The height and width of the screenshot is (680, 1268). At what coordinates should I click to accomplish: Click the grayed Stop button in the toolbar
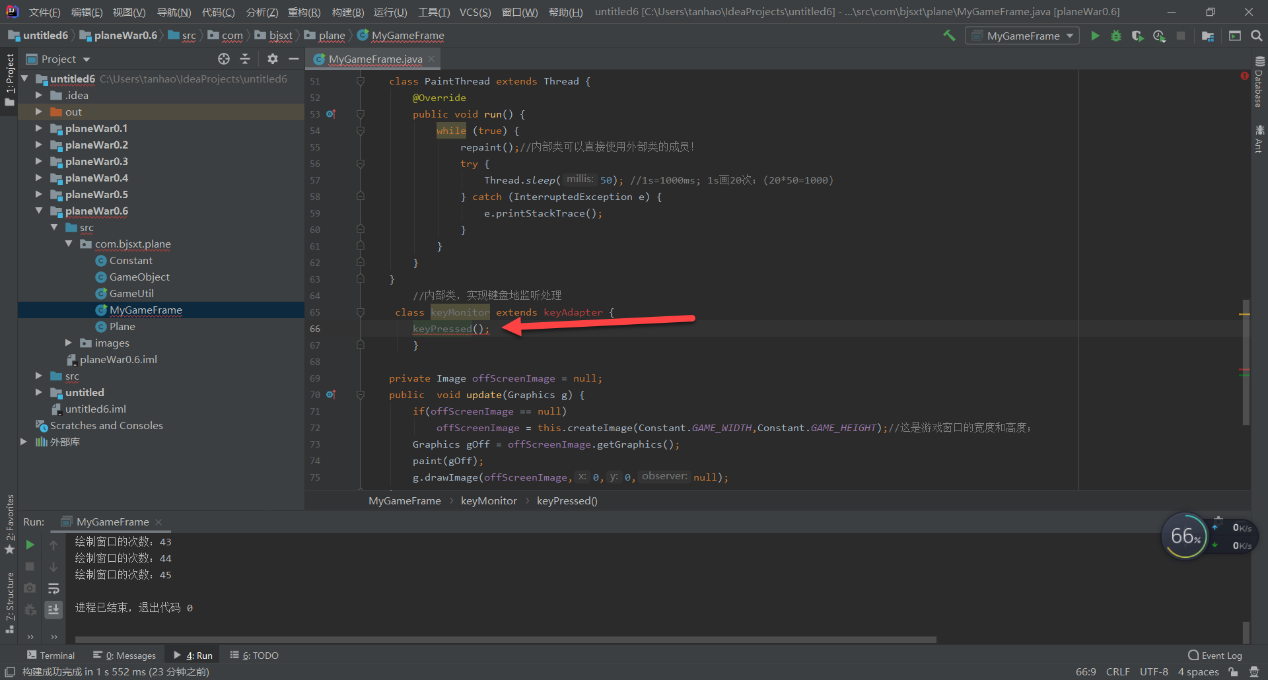tap(1181, 36)
